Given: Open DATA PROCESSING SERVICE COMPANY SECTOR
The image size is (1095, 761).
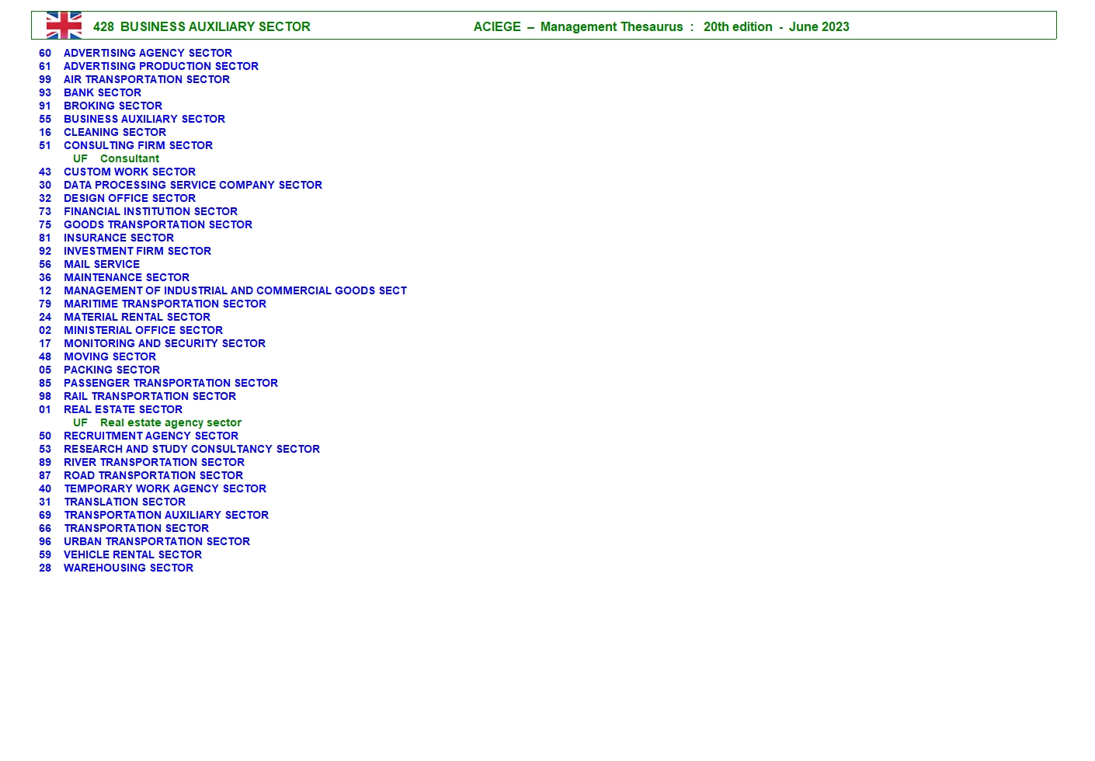Looking at the screenshot, I should (x=193, y=186).
